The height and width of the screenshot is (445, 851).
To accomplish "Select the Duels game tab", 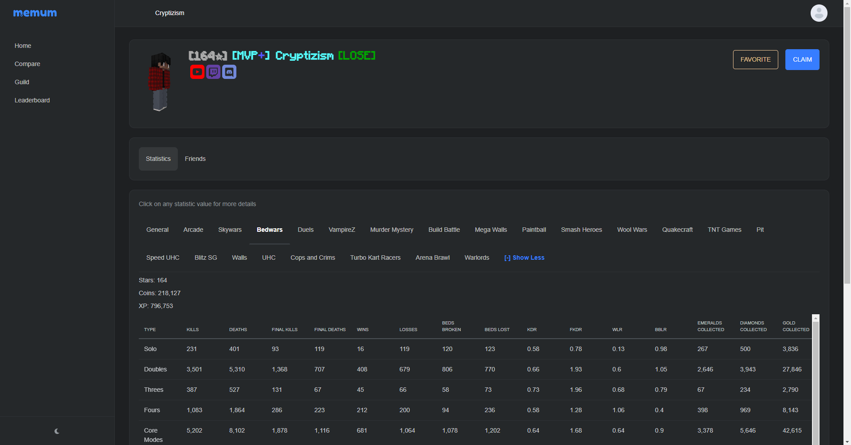I will (x=306, y=230).
